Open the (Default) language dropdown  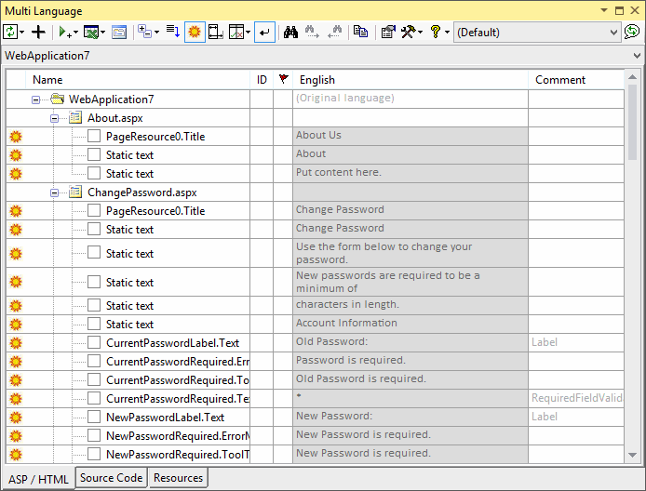tap(612, 32)
